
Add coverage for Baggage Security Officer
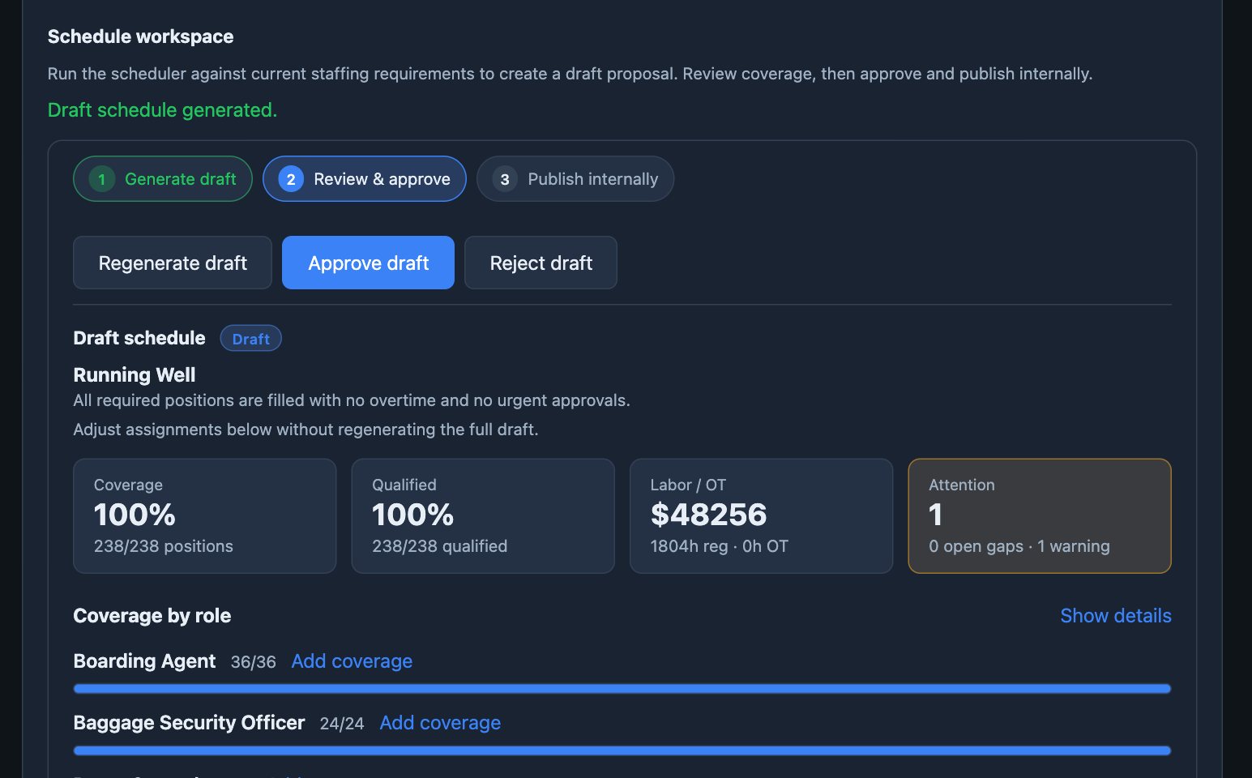click(440, 723)
